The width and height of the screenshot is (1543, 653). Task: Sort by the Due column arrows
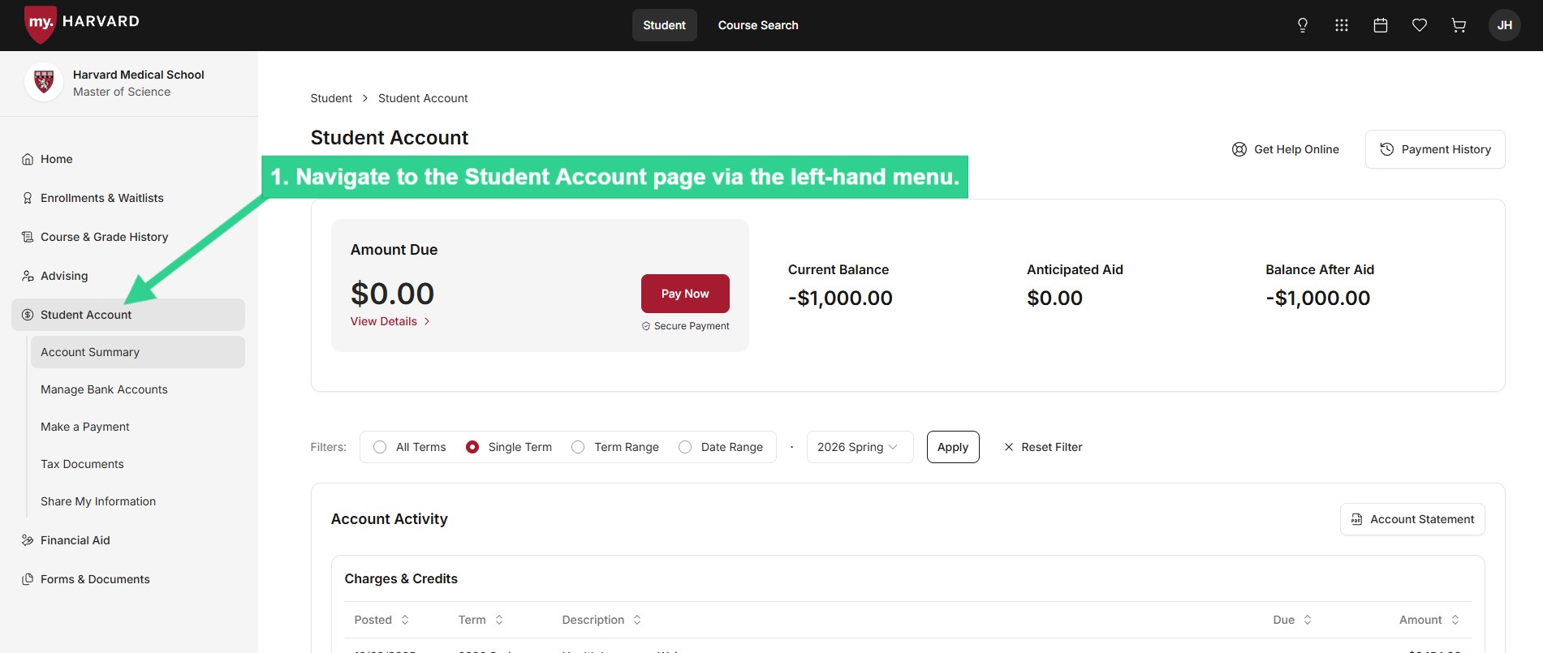(x=1308, y=620)
